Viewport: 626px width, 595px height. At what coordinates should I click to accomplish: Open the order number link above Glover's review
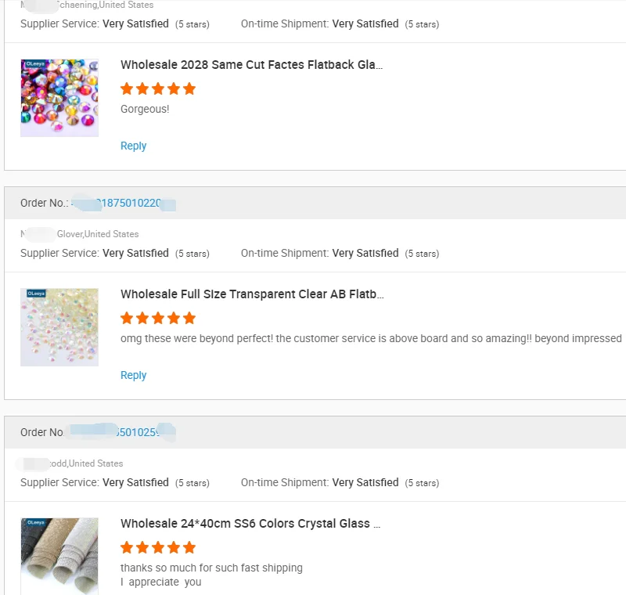click(x=124, y=204)
